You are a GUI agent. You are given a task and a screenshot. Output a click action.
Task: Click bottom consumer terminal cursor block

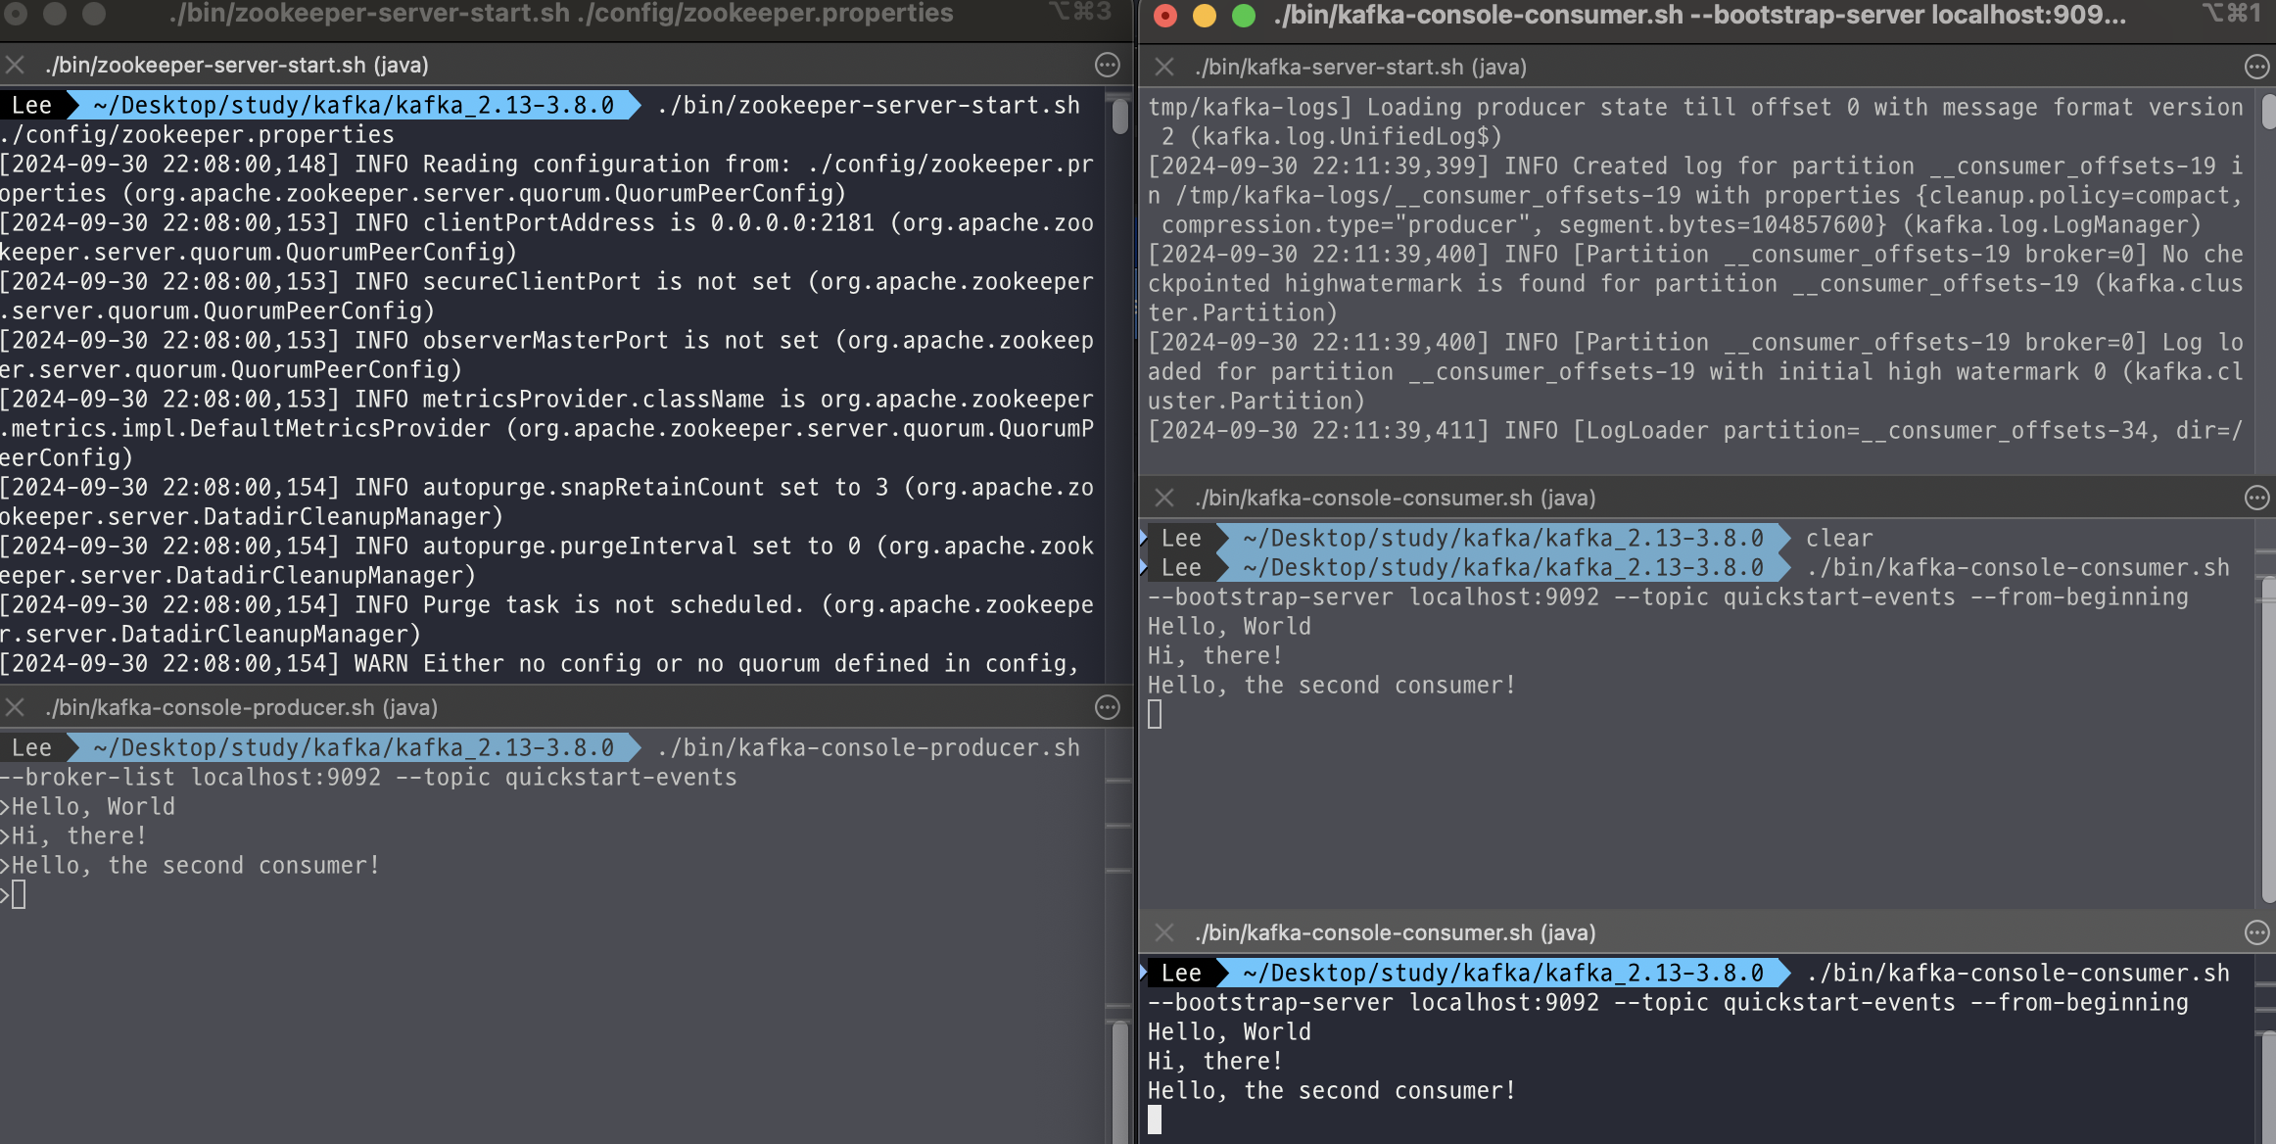click(x=1155, y=1119)
